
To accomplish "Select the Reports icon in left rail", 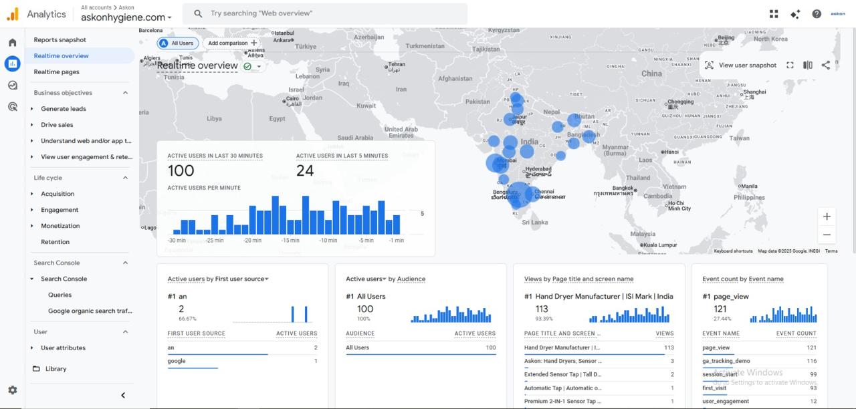I will (12, 64).
